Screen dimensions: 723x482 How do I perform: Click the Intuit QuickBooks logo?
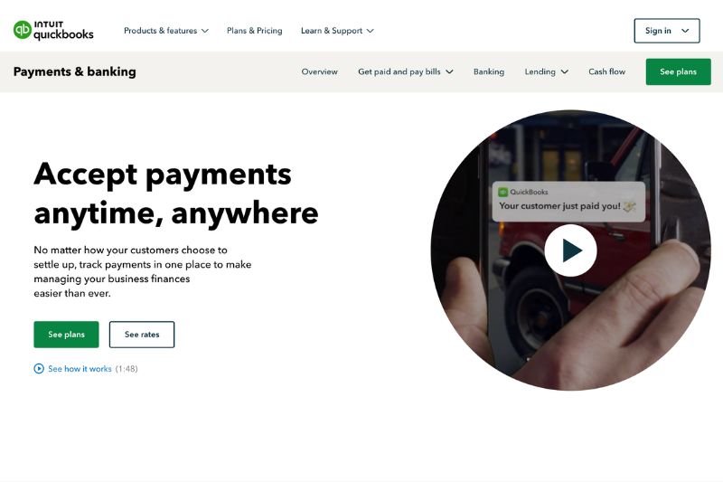point(53,31)
